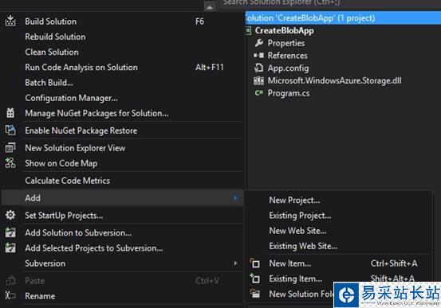Image resolution: width=441 pixels, height=308 pixels.
Task: Click the New Solution Explorer View icon
Action: click(10, 148)
